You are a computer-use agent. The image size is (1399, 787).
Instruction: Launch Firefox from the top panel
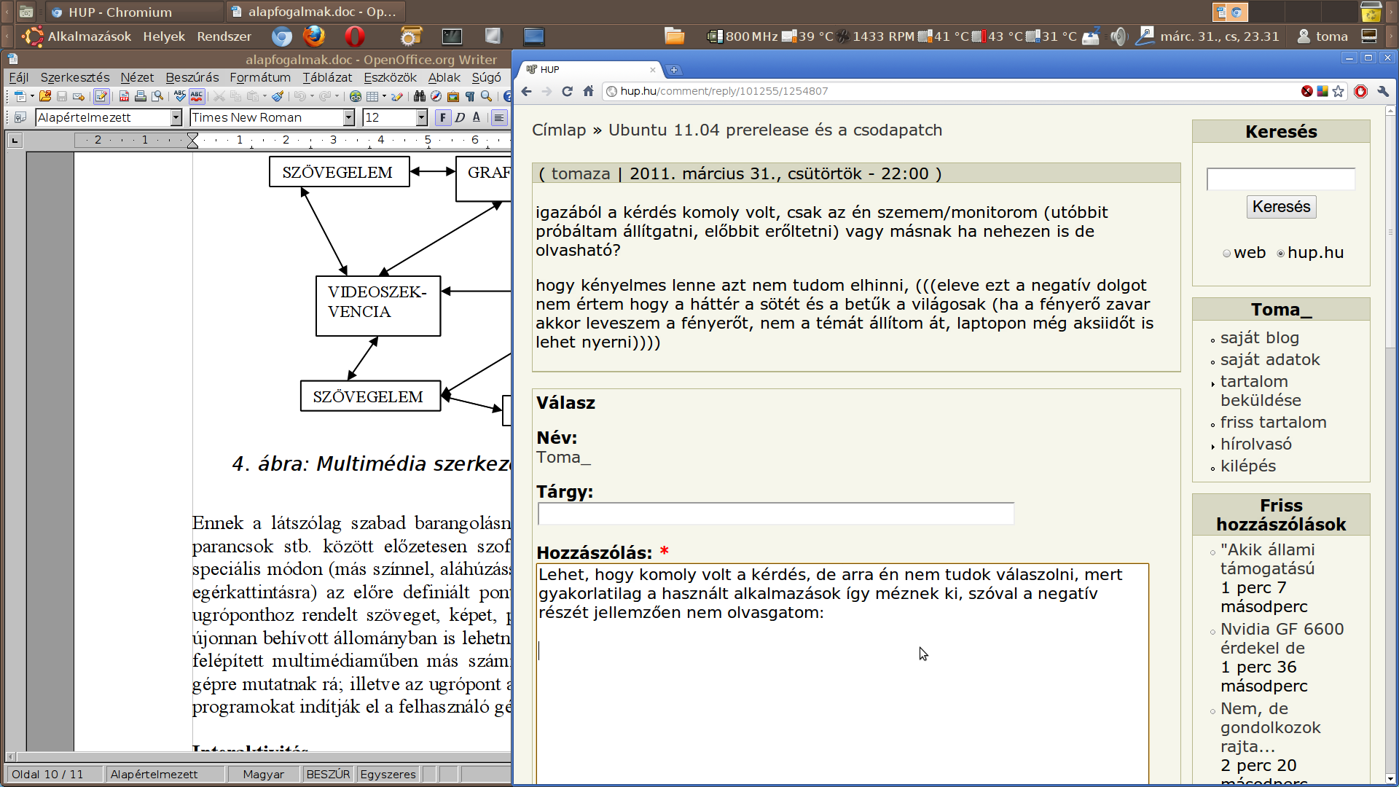click(x=314, y=36)
